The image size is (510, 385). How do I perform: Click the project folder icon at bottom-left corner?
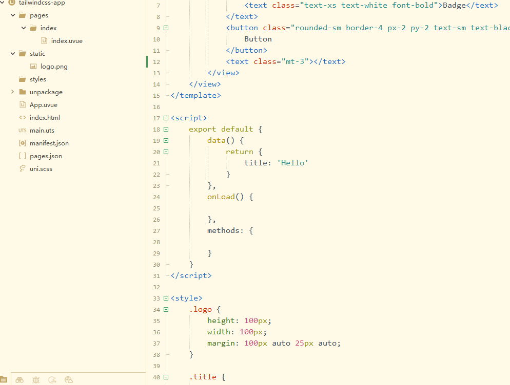[x=4, y=380]
